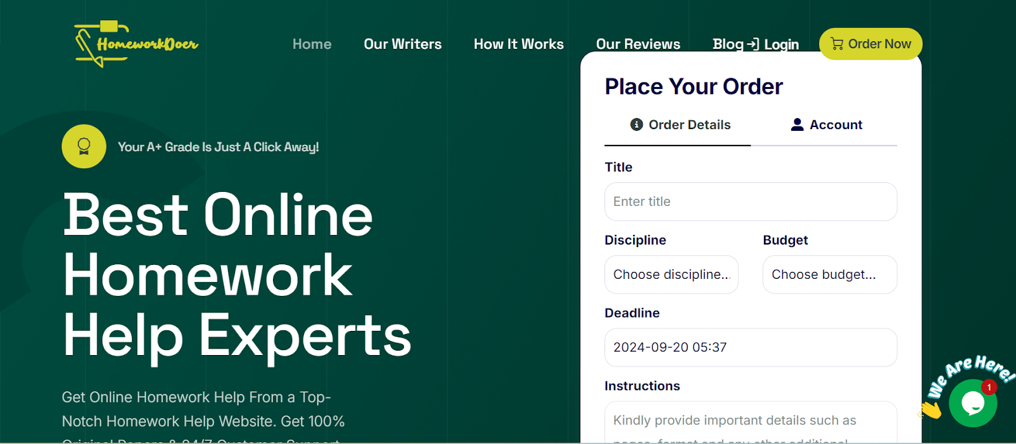
Task: Focus the Enter title input field
Action: click(x=751, y=201)
